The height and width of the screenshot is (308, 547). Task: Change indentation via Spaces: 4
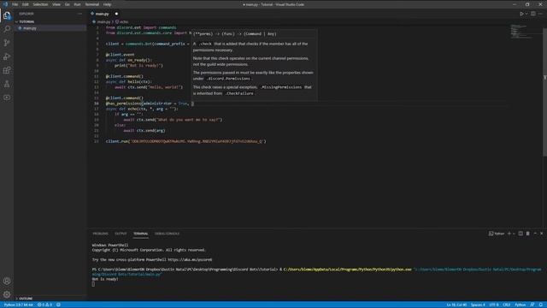click(478, 305)
